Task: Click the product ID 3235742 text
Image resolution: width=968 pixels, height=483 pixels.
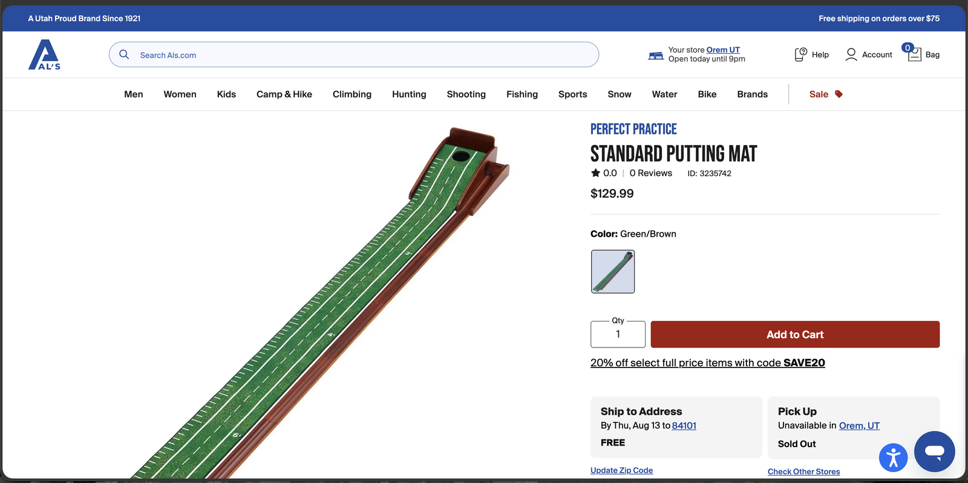Action: 709,173
